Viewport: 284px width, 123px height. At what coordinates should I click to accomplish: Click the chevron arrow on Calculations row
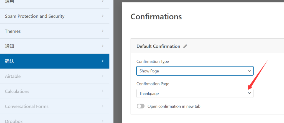coord(103,91)
